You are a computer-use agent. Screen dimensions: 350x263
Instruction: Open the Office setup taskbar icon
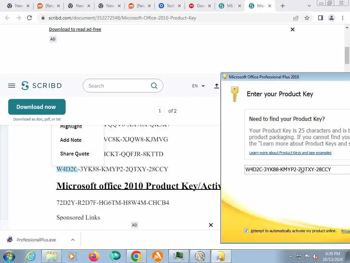click(221, 256)
